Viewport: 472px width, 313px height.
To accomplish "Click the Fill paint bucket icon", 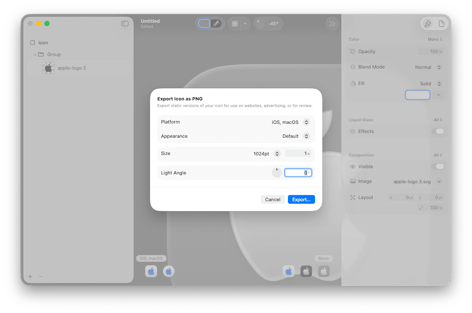I will click(353, 83).
